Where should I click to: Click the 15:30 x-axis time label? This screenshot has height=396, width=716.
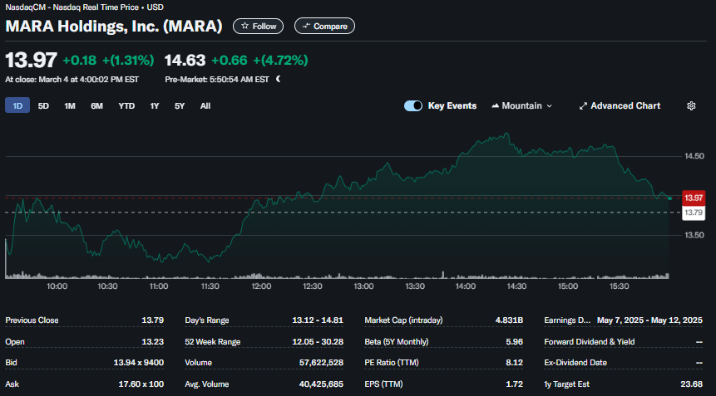point(619,286)
